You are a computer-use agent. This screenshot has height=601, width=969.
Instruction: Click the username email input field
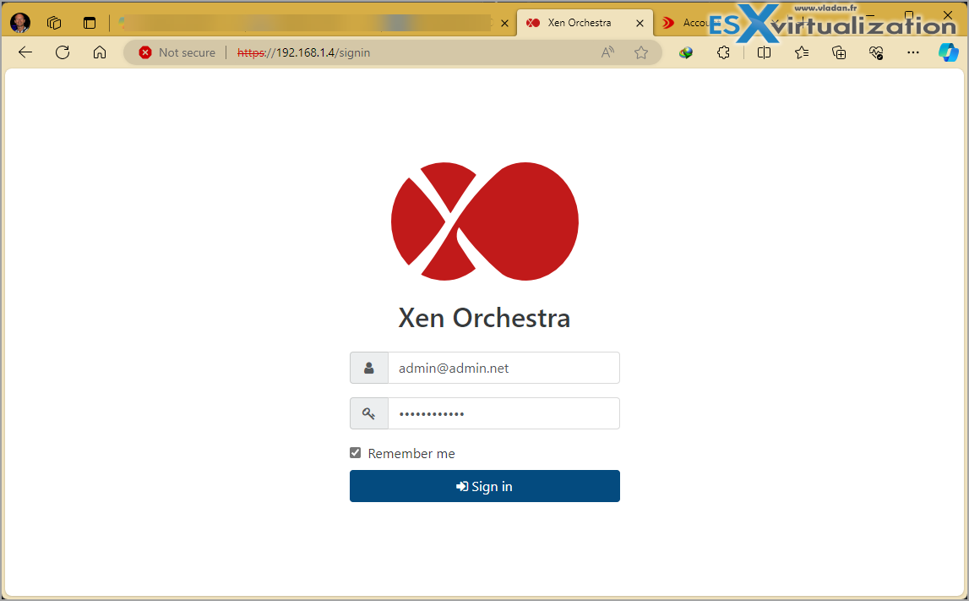click(503, 368)
